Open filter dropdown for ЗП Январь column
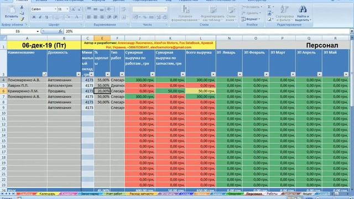This screenshot has width=354, height=199. point(240,74)
